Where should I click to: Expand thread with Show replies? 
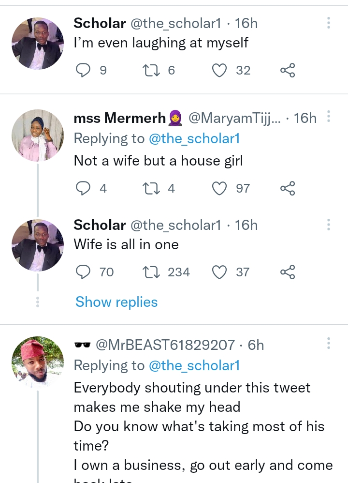[116, 302]
